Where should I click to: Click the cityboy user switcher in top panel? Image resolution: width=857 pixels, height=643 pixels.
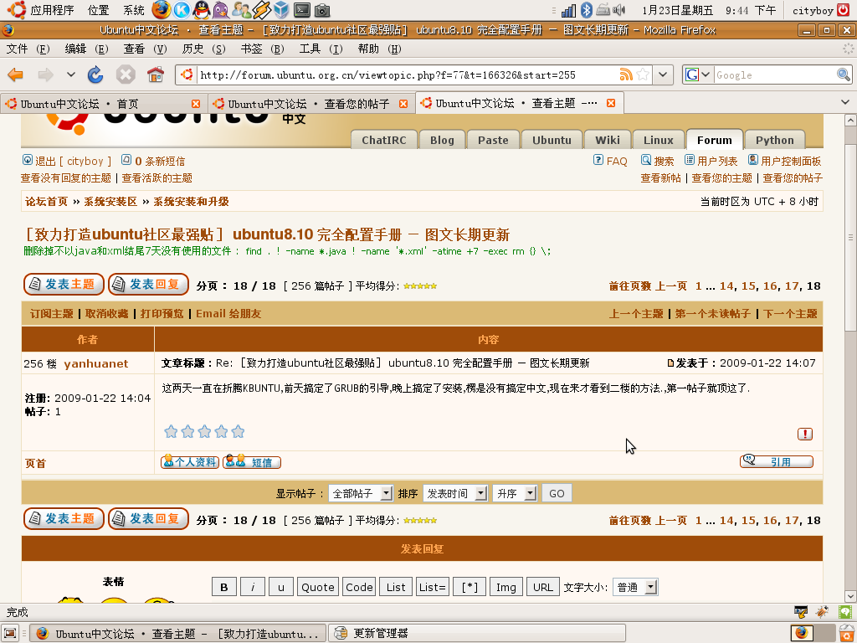click(x=813, y=10)
